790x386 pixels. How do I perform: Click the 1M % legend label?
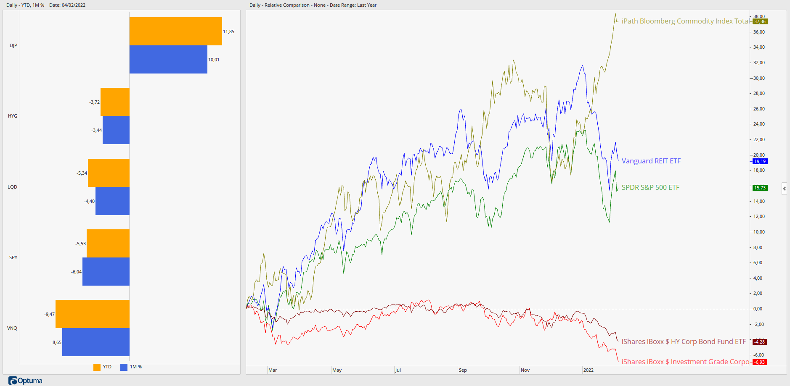136,367
